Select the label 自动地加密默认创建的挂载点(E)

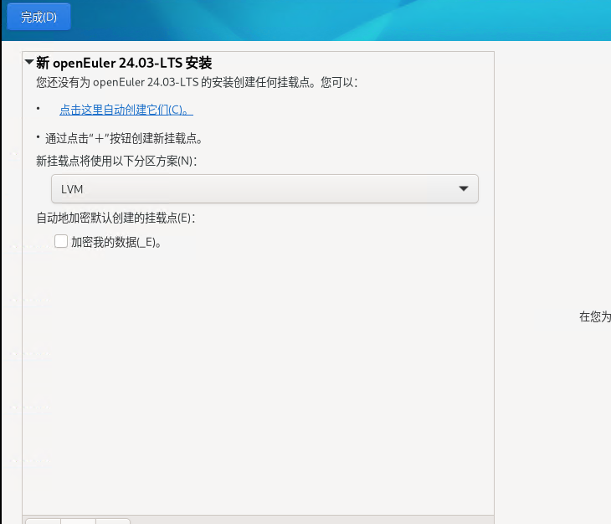(x=116, y=218)
